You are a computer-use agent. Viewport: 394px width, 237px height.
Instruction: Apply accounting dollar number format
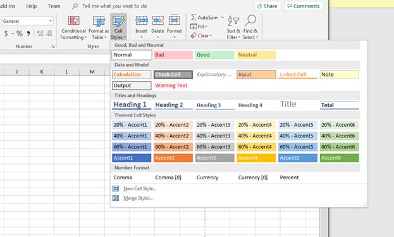tap(6, 33)
